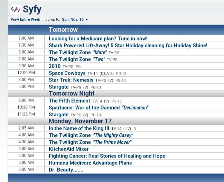Open In the Name of the King III
This screenshot has width=224, height=182.
click(79, 128)
